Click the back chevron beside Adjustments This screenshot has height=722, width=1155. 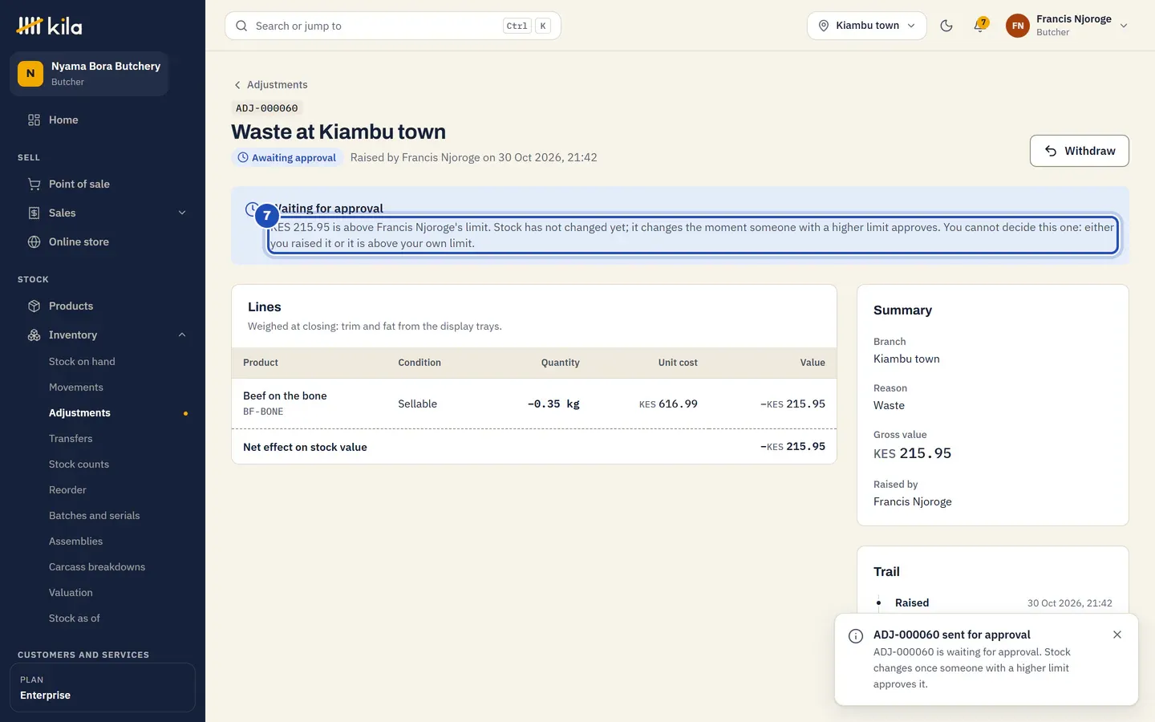pos(237,85)
